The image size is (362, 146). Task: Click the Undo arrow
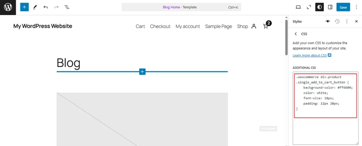point(46,7)
